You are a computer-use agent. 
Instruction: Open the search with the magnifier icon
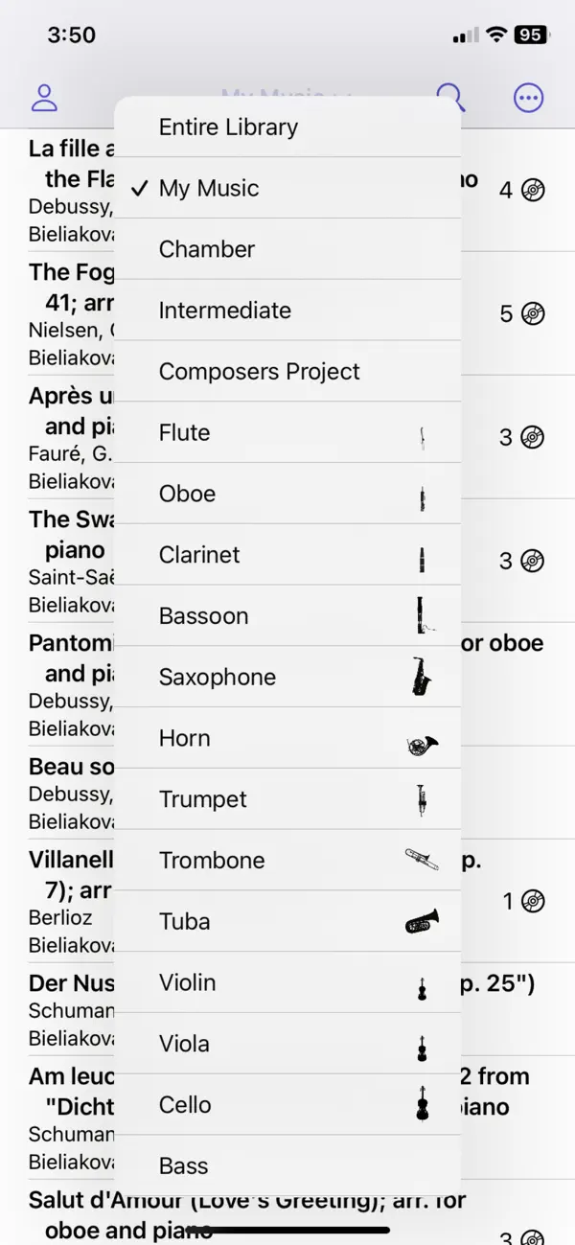pyautogui.click(x=450, y=97)
